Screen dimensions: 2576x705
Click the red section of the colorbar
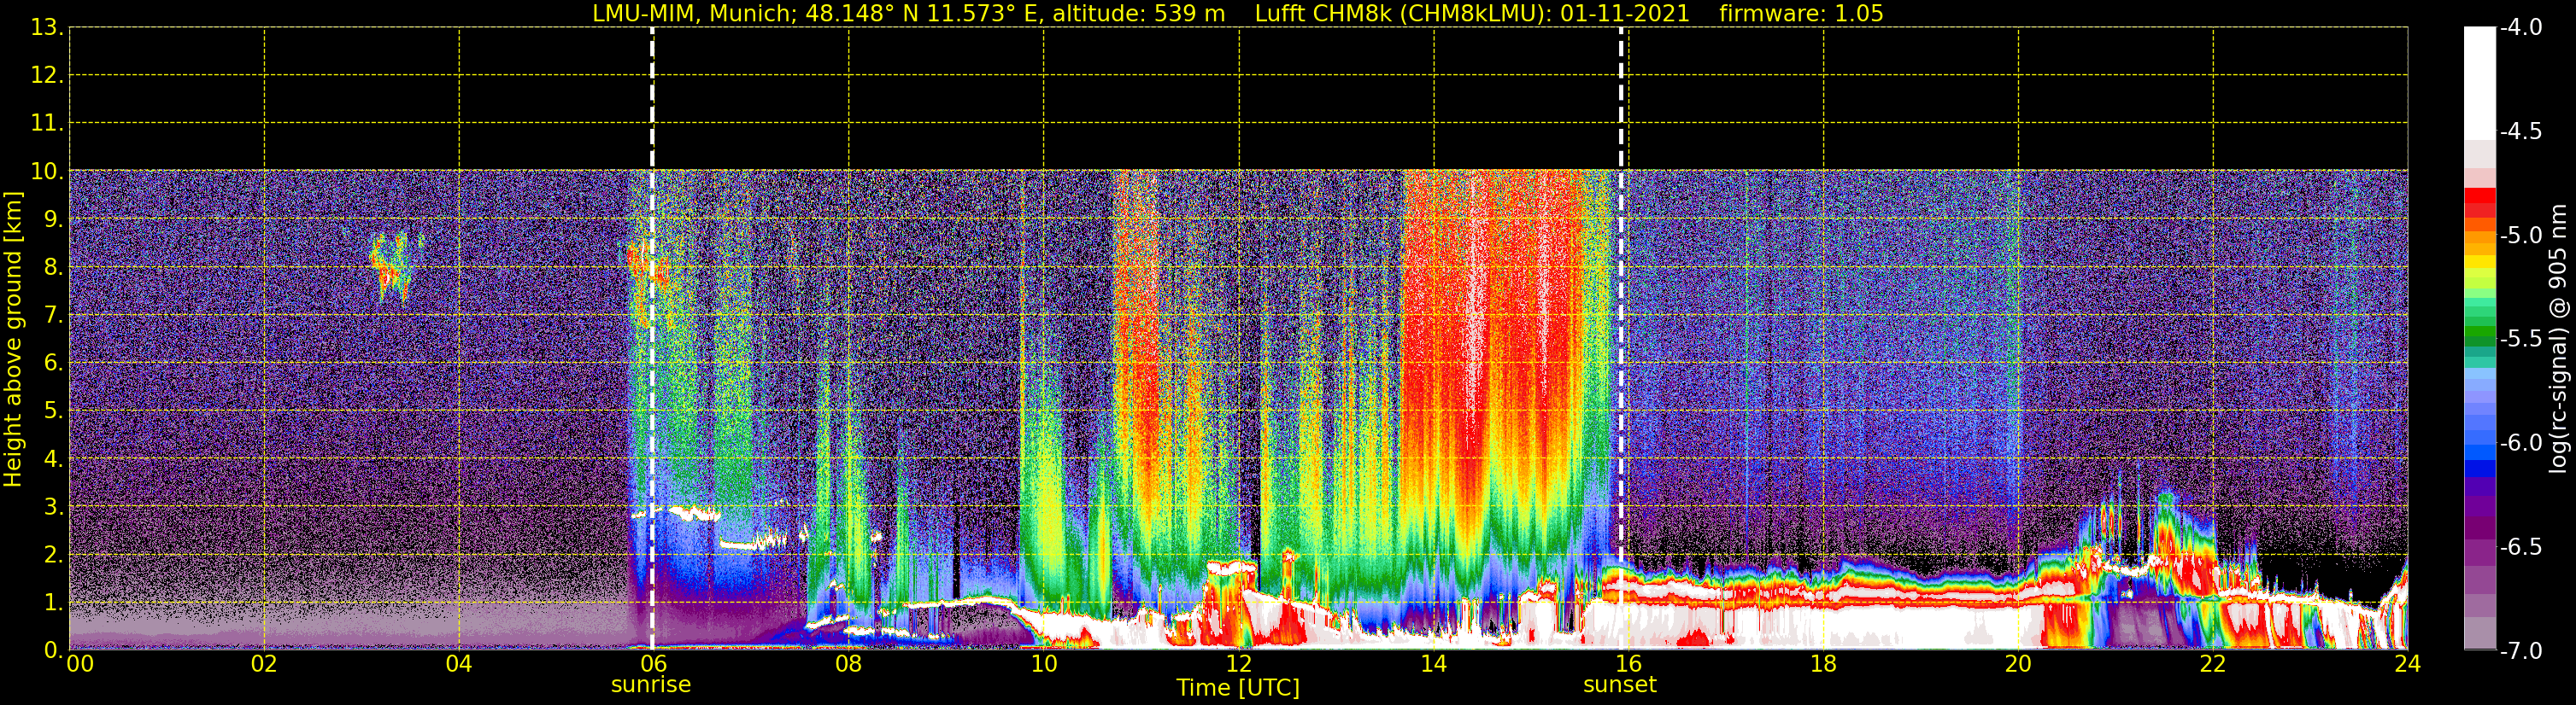(2480, 203)
